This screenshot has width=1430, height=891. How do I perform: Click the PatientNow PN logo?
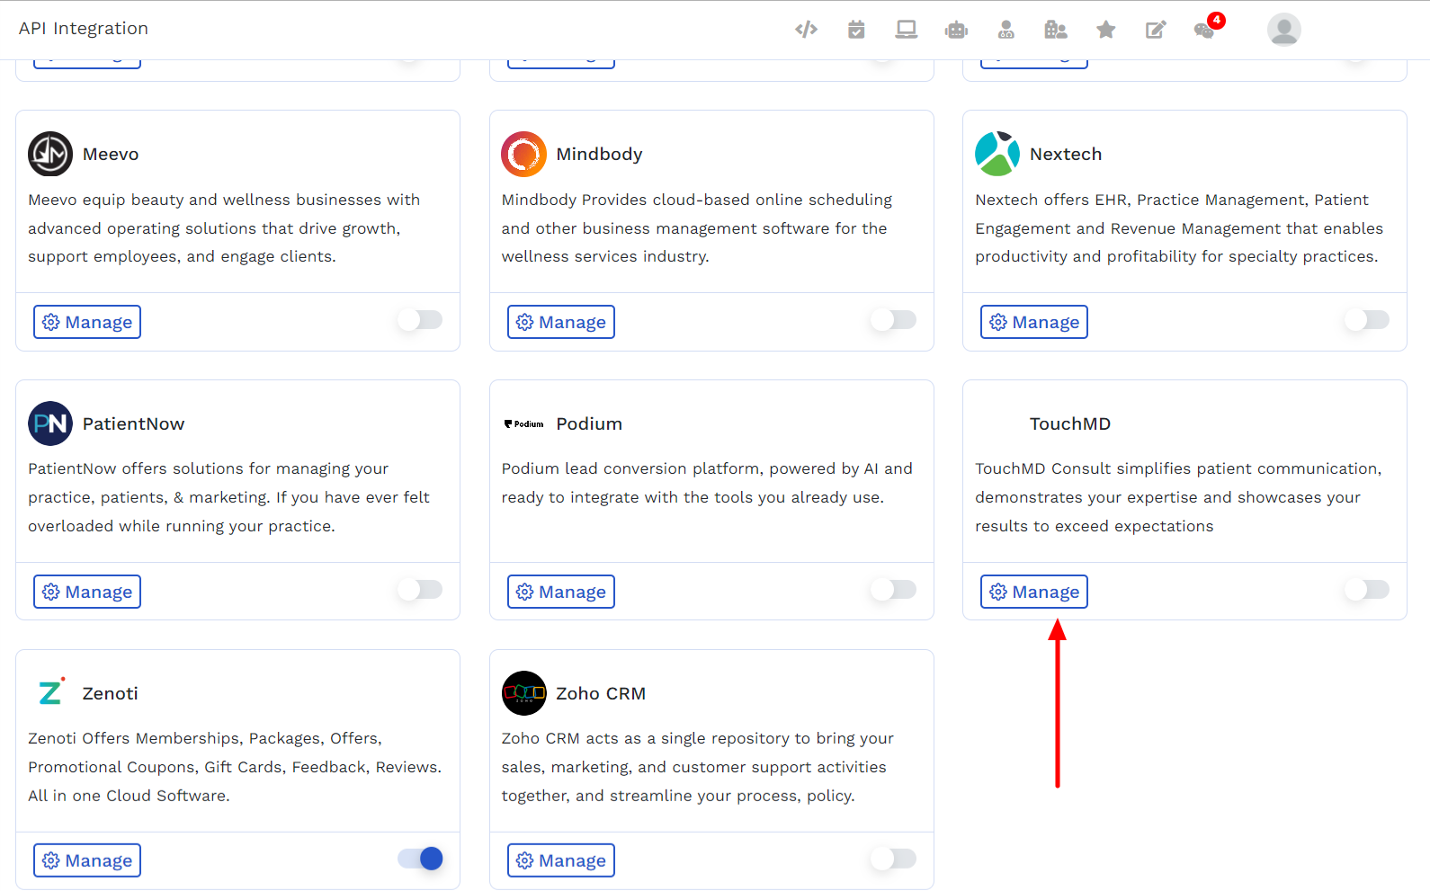pos(50,423)
